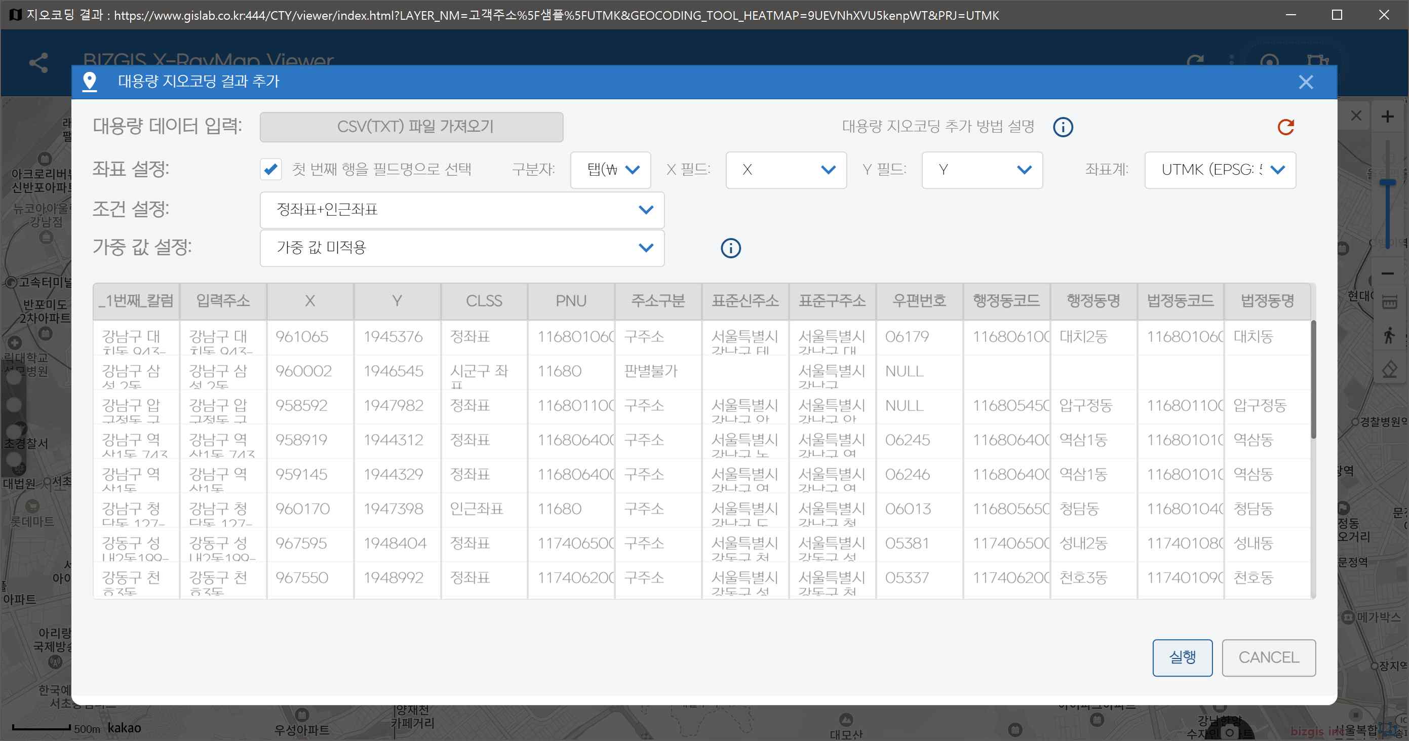Close the bulk geocoding dialog with X
Image resolution: width=1409 pixels, height=741 pixels.
pos(1306,82)
